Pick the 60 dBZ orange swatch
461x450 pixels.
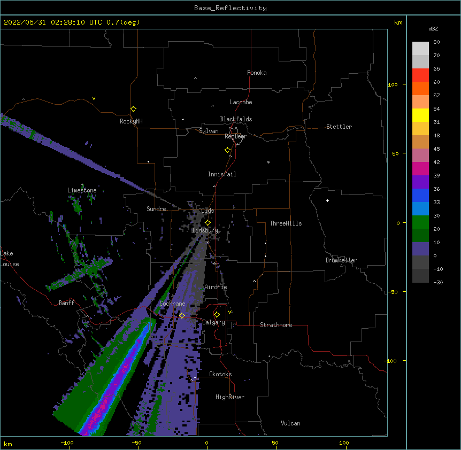[x=420, y=88]
